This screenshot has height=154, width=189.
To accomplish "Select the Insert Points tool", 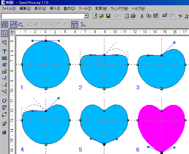I will [x=20, y=25].
